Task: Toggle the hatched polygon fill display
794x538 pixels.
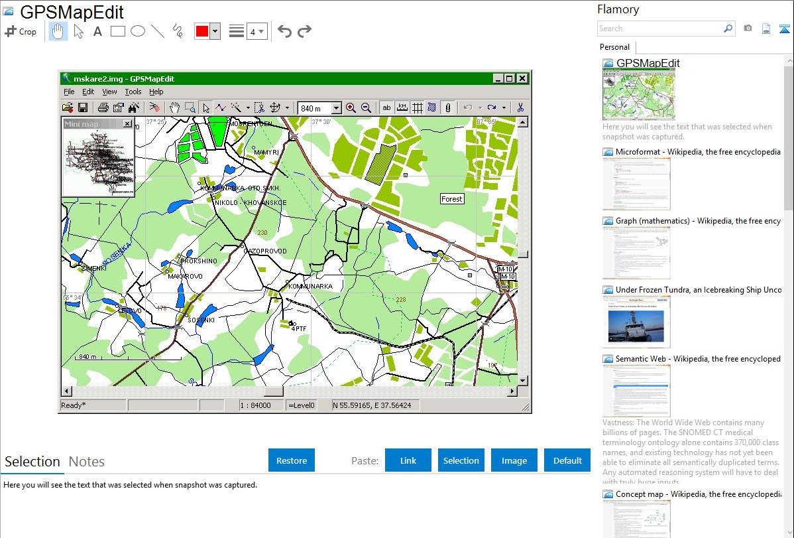Action: (432, 107)
